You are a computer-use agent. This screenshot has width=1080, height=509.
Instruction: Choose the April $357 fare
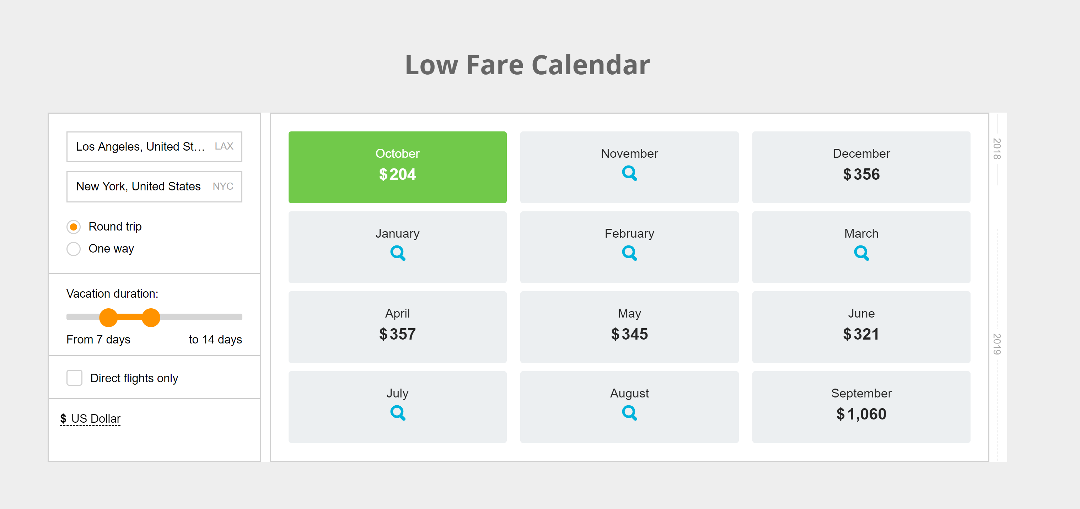tap(397, 327)
